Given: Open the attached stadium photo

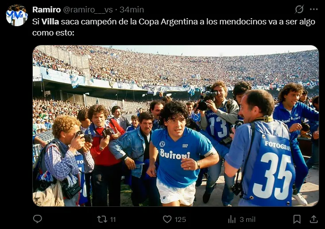Looking at the screenshot, I should pyautogui.click(x=175, y=126).
